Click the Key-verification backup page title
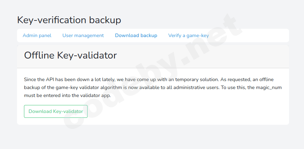 (69, 20)
